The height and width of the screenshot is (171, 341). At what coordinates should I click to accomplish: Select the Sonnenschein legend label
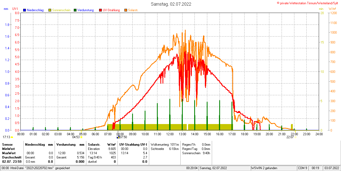click(61, 10)
